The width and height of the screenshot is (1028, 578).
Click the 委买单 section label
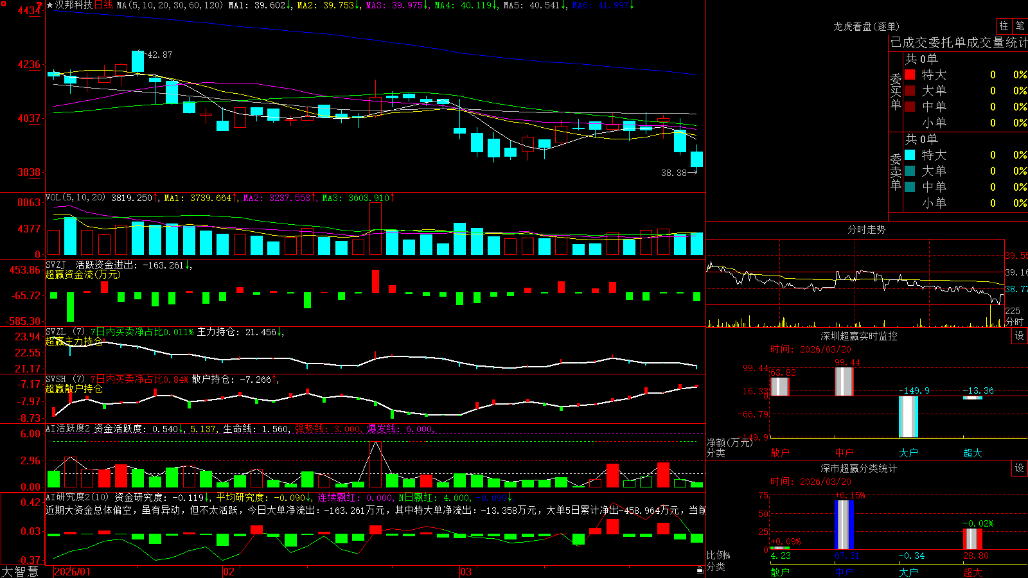point(896,91)
